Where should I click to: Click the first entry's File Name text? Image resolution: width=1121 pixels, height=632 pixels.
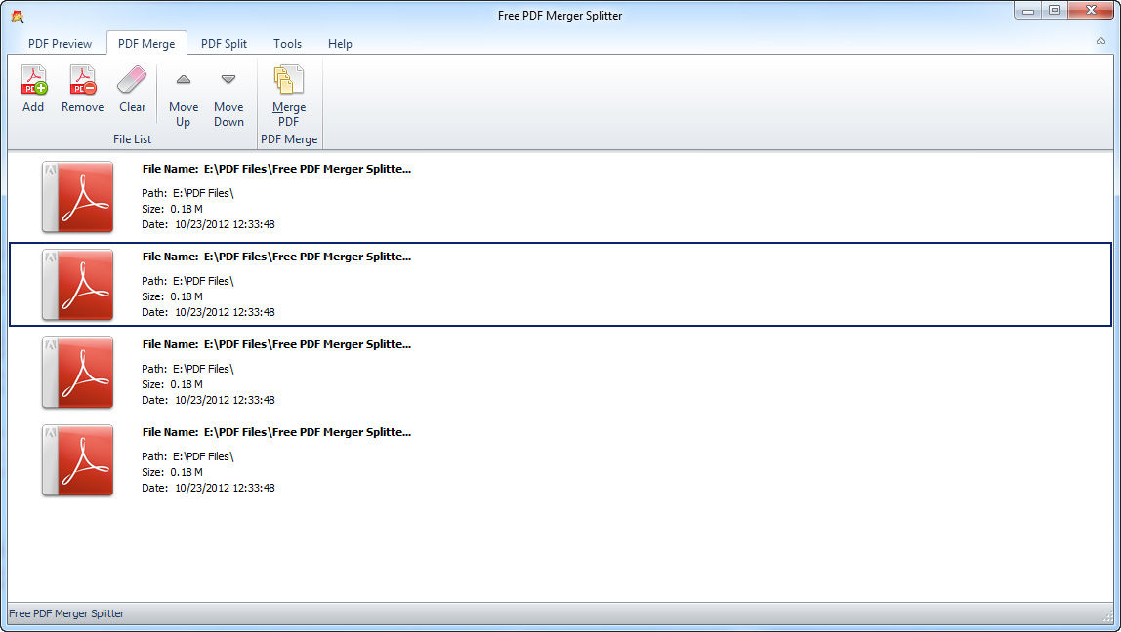click(x=276, y=170)
